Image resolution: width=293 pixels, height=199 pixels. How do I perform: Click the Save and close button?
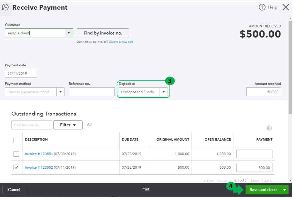(x=263, y=190)
